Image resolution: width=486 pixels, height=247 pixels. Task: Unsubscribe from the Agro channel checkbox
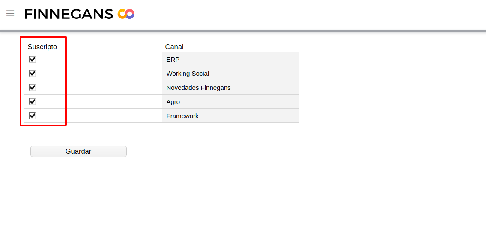33,101
